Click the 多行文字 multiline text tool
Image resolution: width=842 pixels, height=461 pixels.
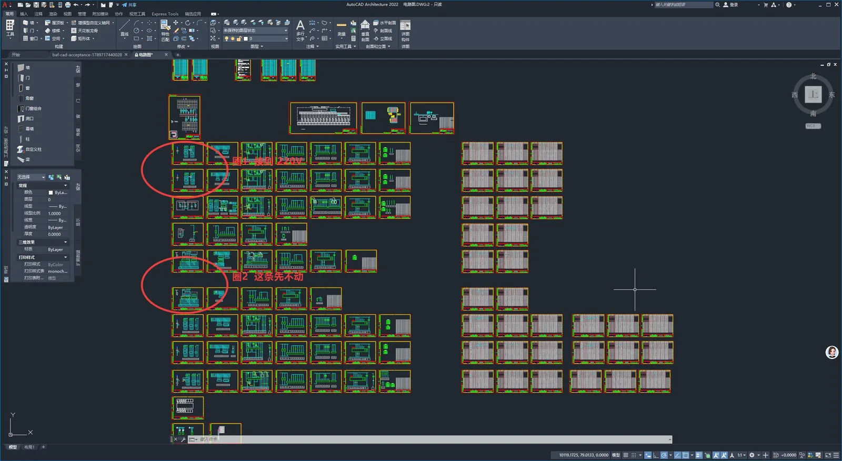300,30
